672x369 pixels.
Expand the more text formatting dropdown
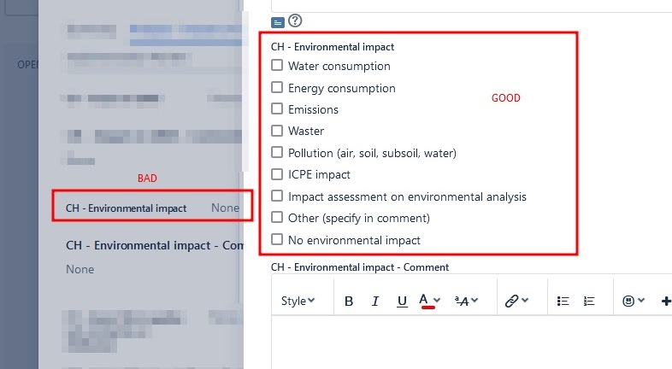pos(466,302)
